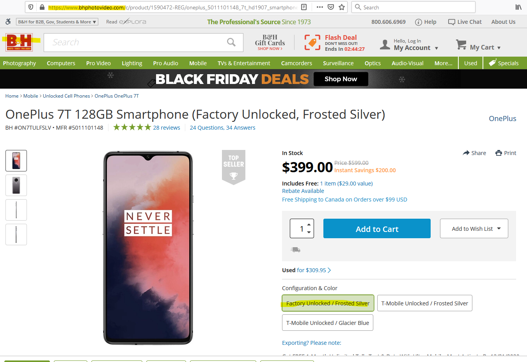Select the second product thumbnail showing phone back
Image resolution: width=527 pixels, height=362 pixels.
tap(16, 185)
